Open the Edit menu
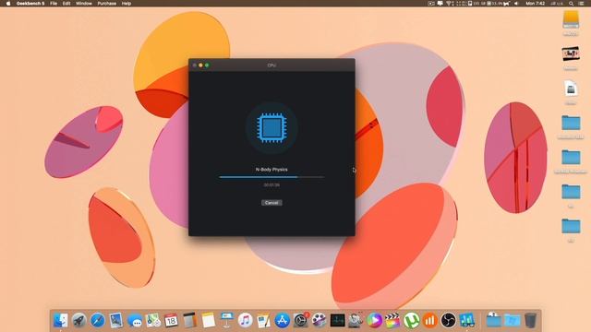The width and height of the screenshot is (591, 332). [66, 4]
